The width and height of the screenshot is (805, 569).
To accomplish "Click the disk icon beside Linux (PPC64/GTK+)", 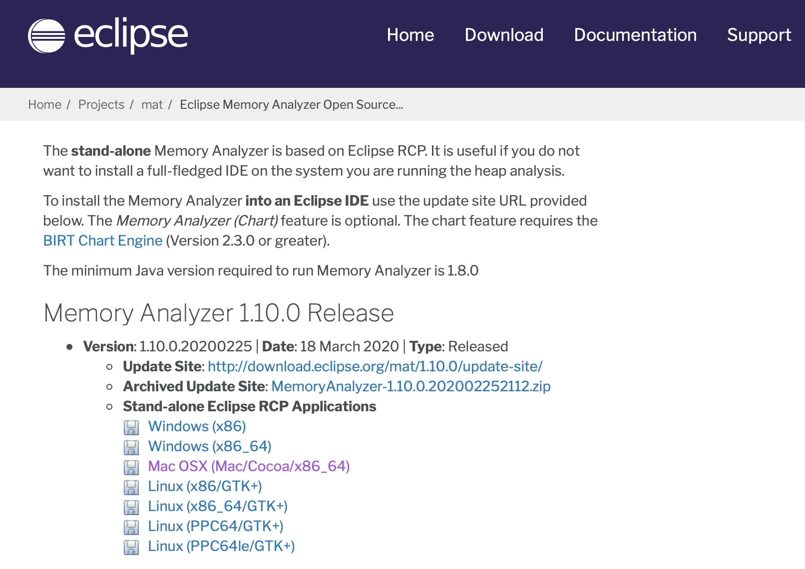I will coord(131,527).
